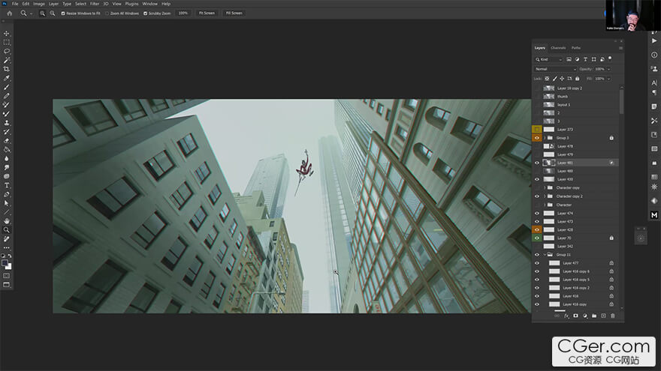Open the Kind filter dropdown
The image size is (661, 371).
549,59
